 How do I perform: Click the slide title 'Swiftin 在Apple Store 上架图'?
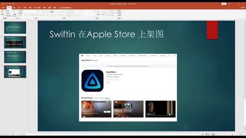tap(106, 34)
